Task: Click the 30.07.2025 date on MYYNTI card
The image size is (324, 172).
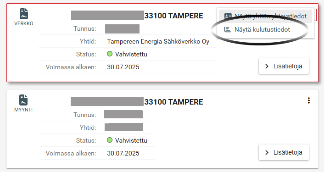Action: [123, 153]
